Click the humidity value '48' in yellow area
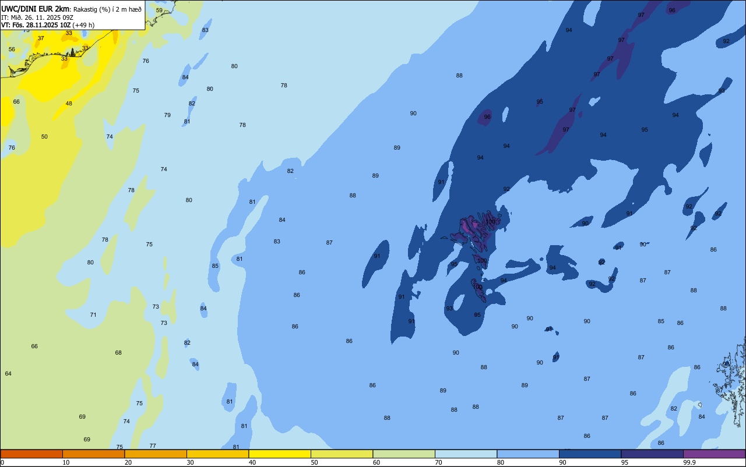 [69, 104]
